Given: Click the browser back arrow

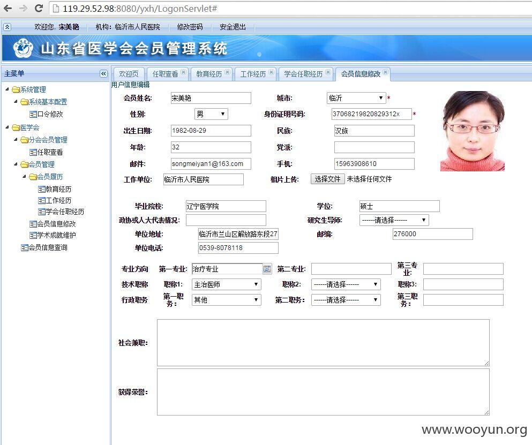Looking at the screenshot, I should click(8, 8).
